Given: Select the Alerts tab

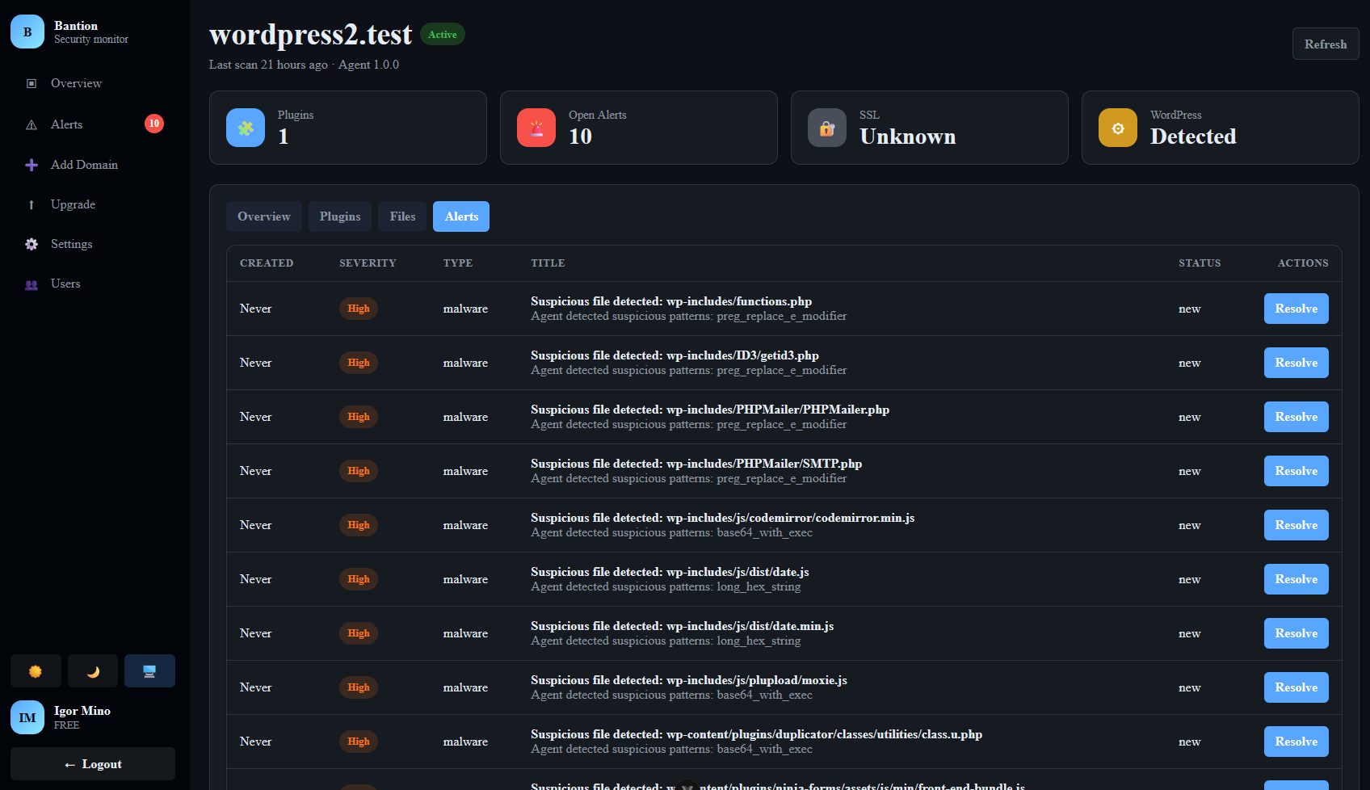Looking at the screenshot, I should (x=461, y=216).
